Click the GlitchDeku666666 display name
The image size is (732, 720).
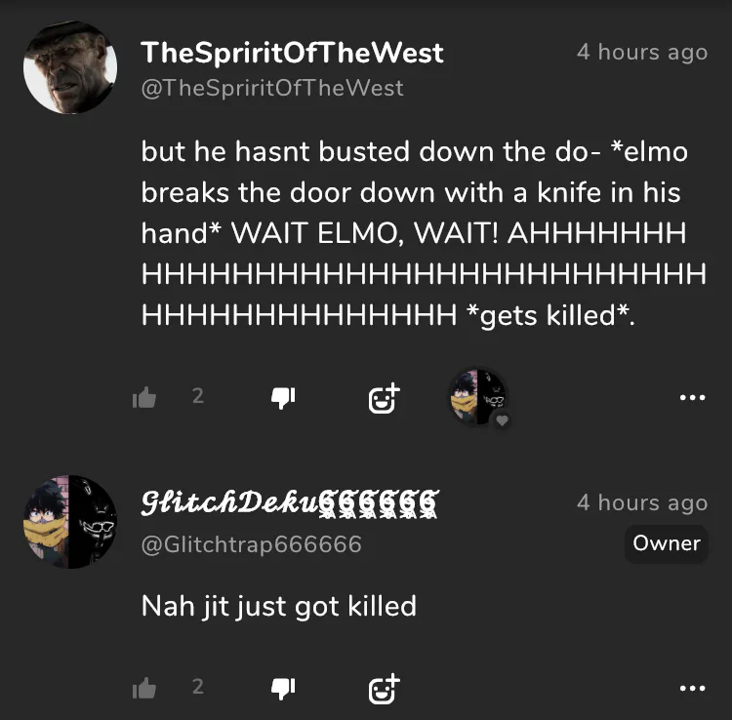tap(289, 503)
